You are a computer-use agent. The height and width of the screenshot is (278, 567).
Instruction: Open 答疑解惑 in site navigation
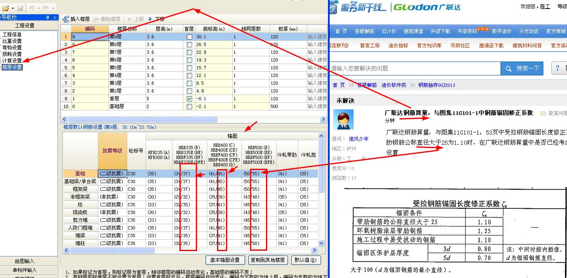click(x=364, y=31)
